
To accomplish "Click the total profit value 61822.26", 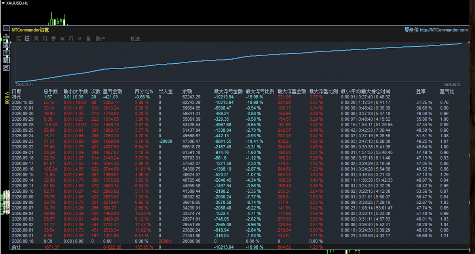I will (112, 247).
